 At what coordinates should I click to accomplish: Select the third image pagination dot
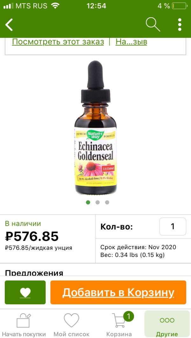[107, 202]
